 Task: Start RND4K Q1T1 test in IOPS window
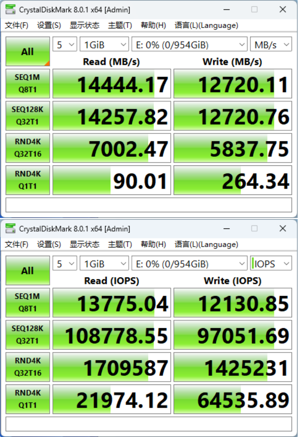[28, 399]
